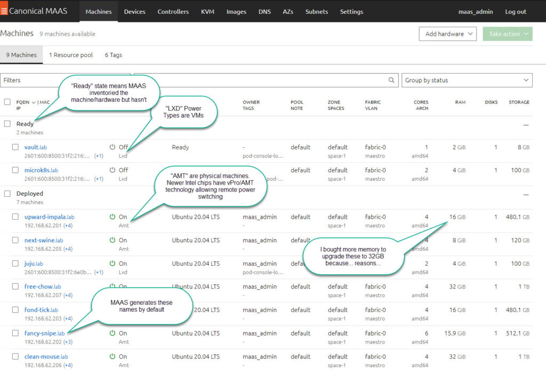Collapse the Deployed group using its dash icon

click(x=526, y=195)
